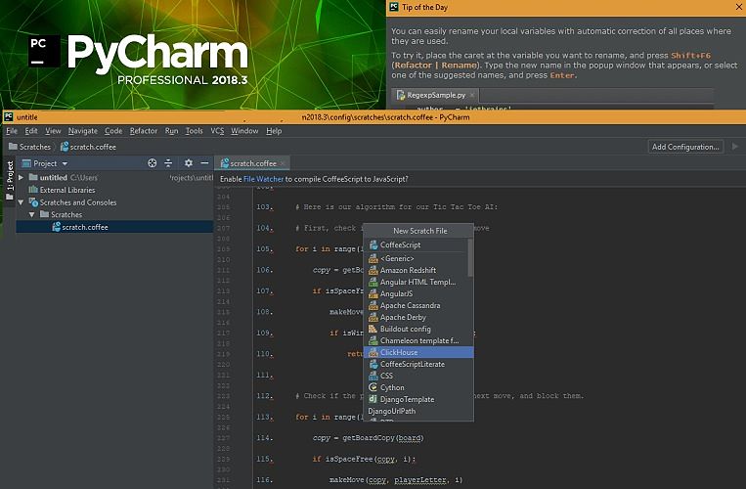
Task: Open the VCS menu
Action: [217, 131]
